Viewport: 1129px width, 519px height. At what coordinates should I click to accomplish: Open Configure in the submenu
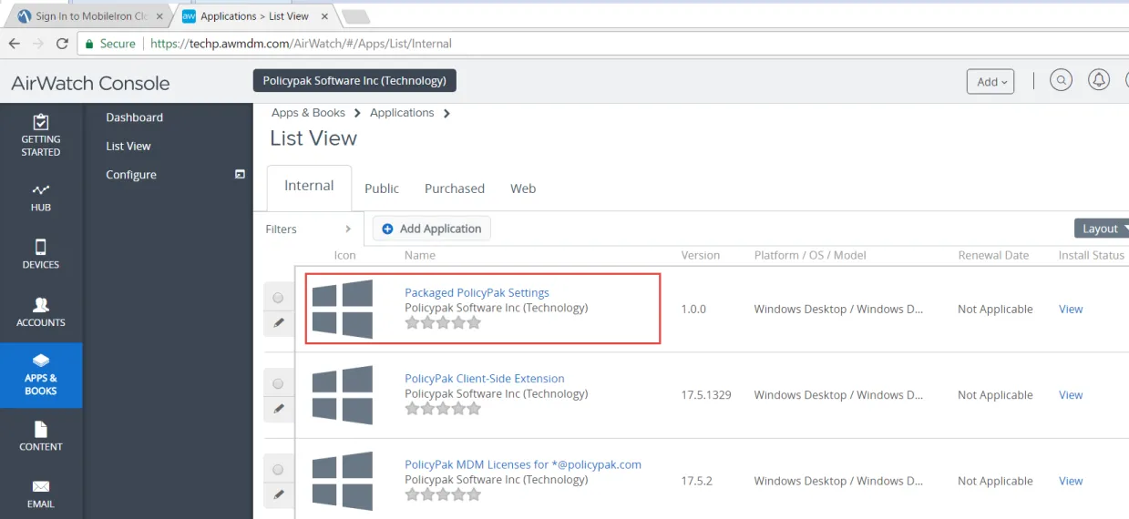[131, 175]
